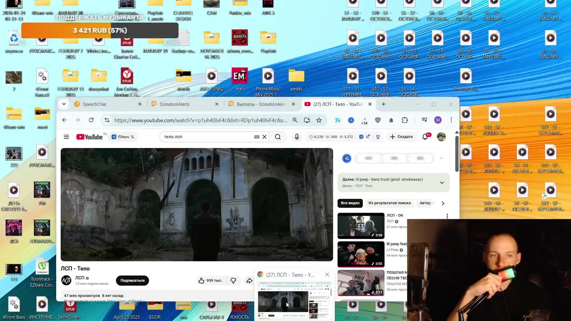
Task: Click the Создать create button
Action: pos(401,137)
